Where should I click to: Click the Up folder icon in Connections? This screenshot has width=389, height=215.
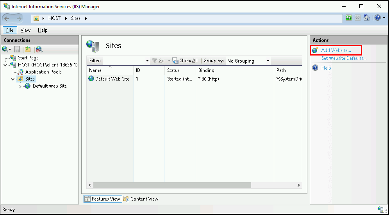pyautogui.click(x=28, y=49)
